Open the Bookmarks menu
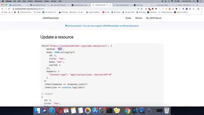Viewport: 204px width, 115px height. [38, 1]
